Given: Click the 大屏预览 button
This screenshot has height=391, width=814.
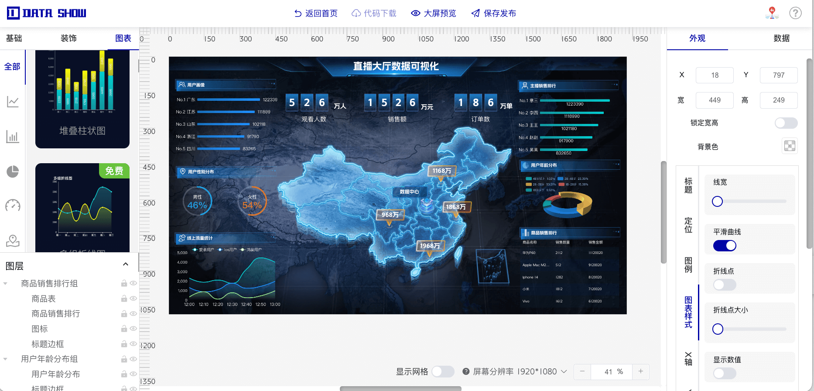Looking at the screenshot, I should (x=434, y=14).
